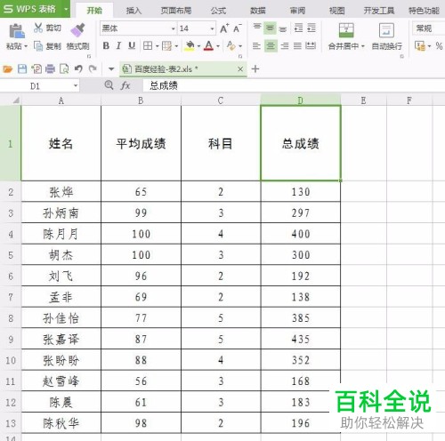
Task: Add a new document tab with plus
Action: (255, 69)
